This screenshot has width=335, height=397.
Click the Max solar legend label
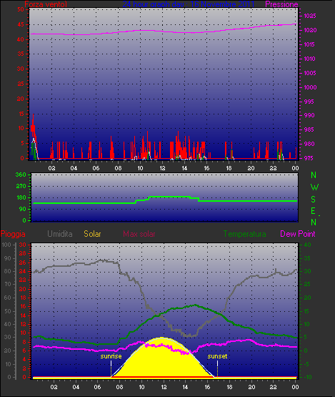pyautogui.click(x=139, y=234)
